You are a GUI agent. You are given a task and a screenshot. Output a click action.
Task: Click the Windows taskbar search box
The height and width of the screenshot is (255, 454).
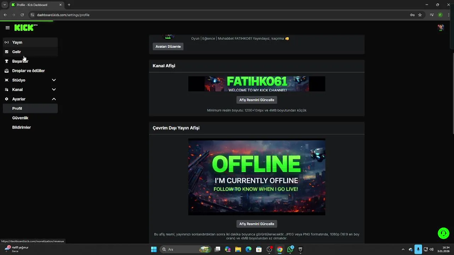point(186,249)
